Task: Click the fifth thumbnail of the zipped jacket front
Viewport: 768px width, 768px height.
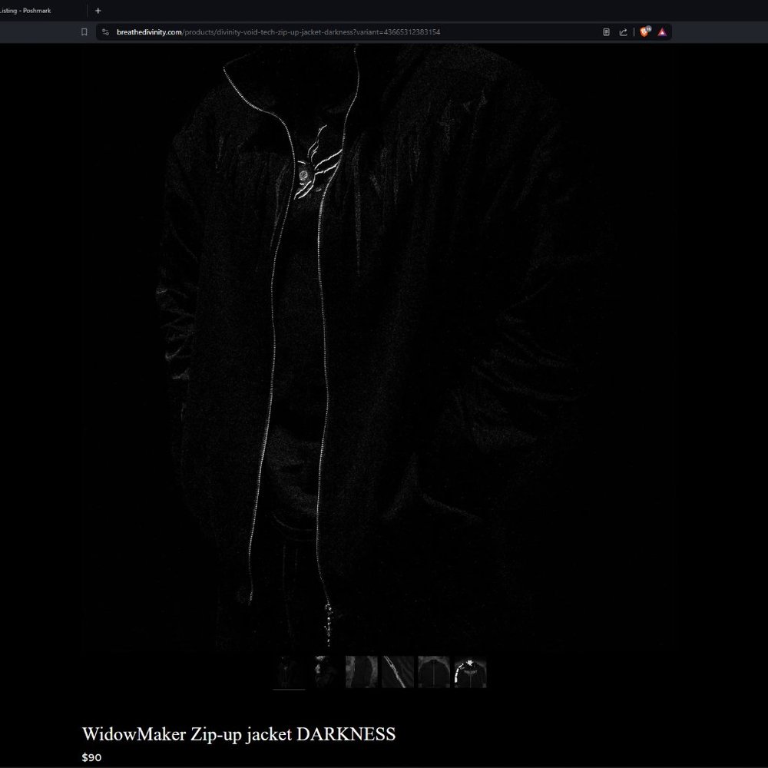Action: coord(434,670)
